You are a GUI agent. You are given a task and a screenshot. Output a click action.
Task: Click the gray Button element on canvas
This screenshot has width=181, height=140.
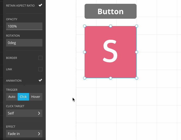click(111, 11)
